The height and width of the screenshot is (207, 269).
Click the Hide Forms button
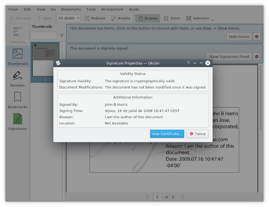coord(239,37)
